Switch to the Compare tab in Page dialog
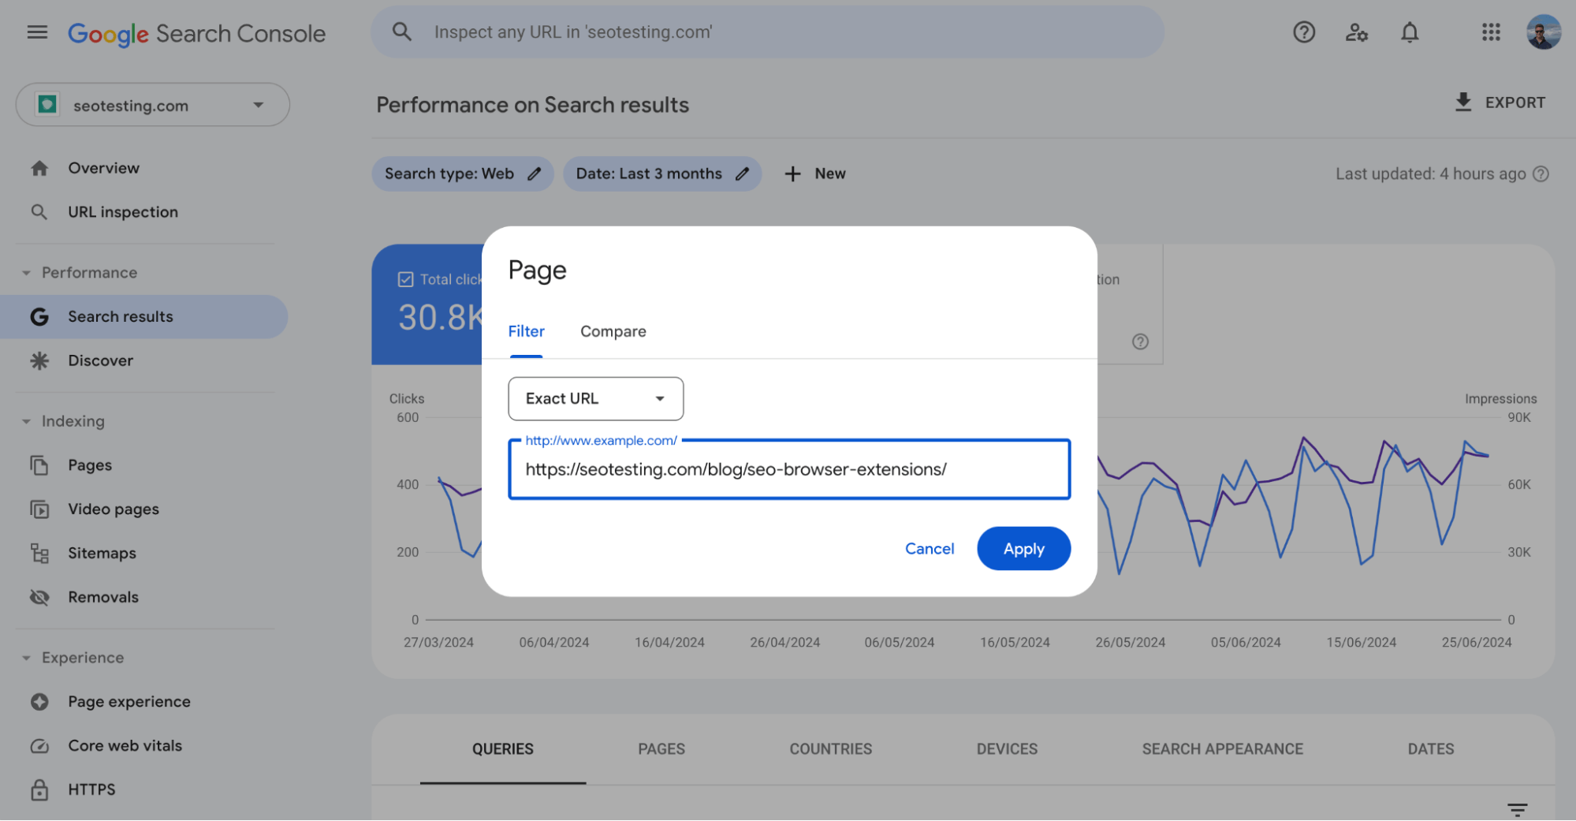This screenshot has width=1576, height=821. pos(613,332)
